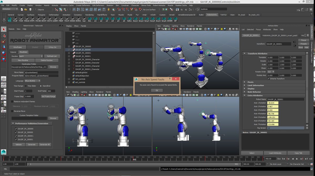The width and height of the screenshot is (315, 176).
Task: Click Ok in No Axis Speed Faults dialog
Action: (x=157, y=90)
